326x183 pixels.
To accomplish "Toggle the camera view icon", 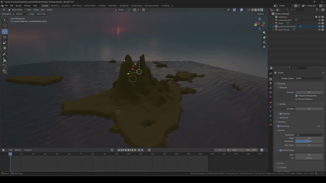I will tap(264, 42).
